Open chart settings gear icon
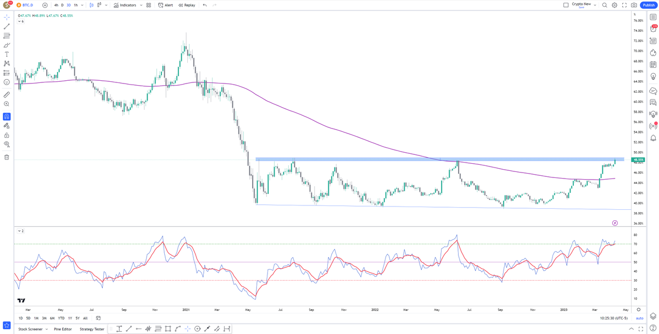The width and height of the screenshot is (659, 334). [x=615, y=5]
